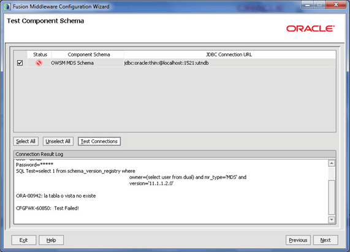Click the ORA-00942 error line in log
The image size is (350, 252).
[x=56, y=196]
